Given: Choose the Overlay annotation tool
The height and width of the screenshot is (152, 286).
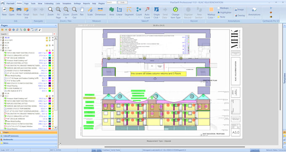Looking at the screenshot, I should coord(240,16).
